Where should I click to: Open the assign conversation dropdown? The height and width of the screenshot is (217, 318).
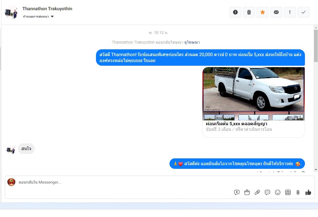pyautogui.click(x=39, y=17)
